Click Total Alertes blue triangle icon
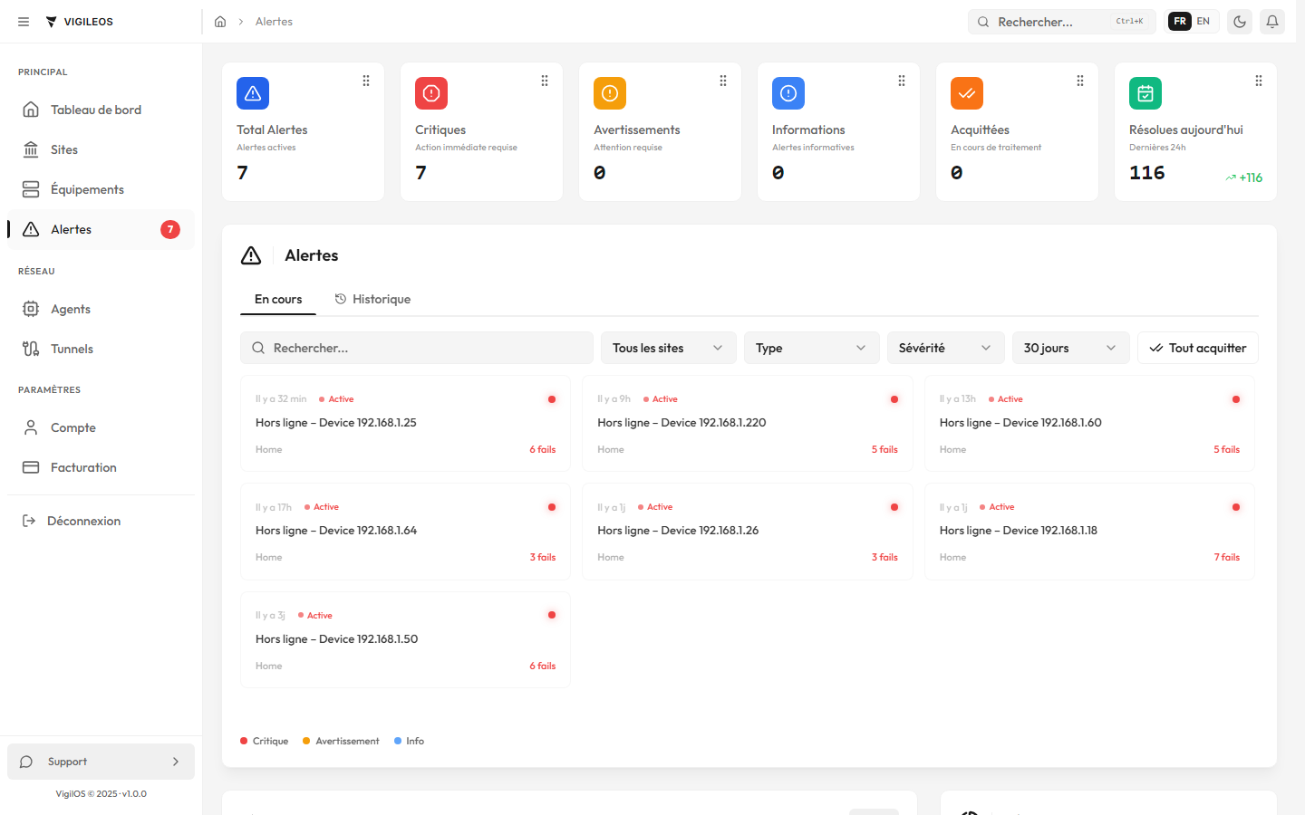The image size is (1305, 815). tap(253, 93)
